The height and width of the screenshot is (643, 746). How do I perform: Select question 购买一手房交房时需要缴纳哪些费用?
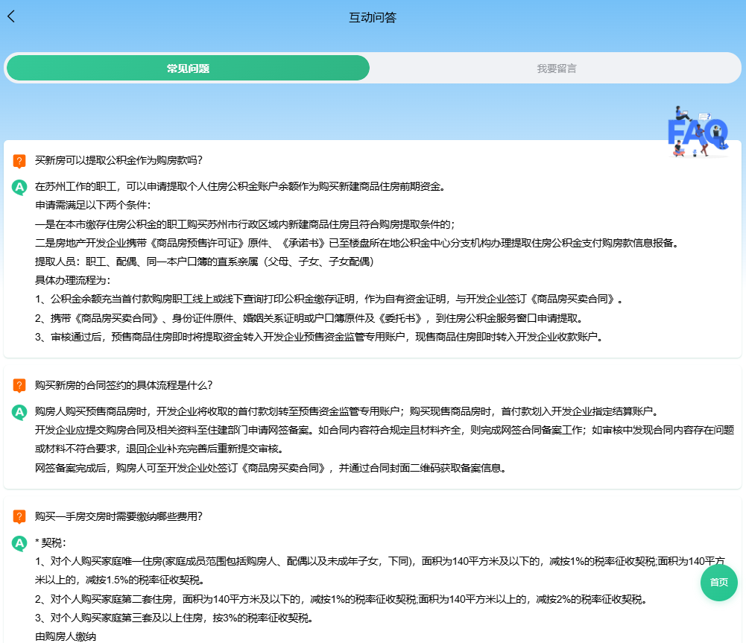[x=118, y=516]
